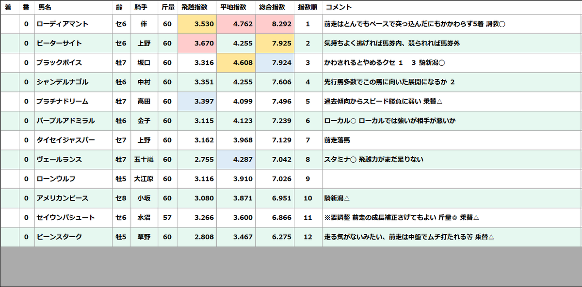Click the 平地指数 column header
Image resolution: width=582 pixels, height=287 pixels.
click(236, 8)
